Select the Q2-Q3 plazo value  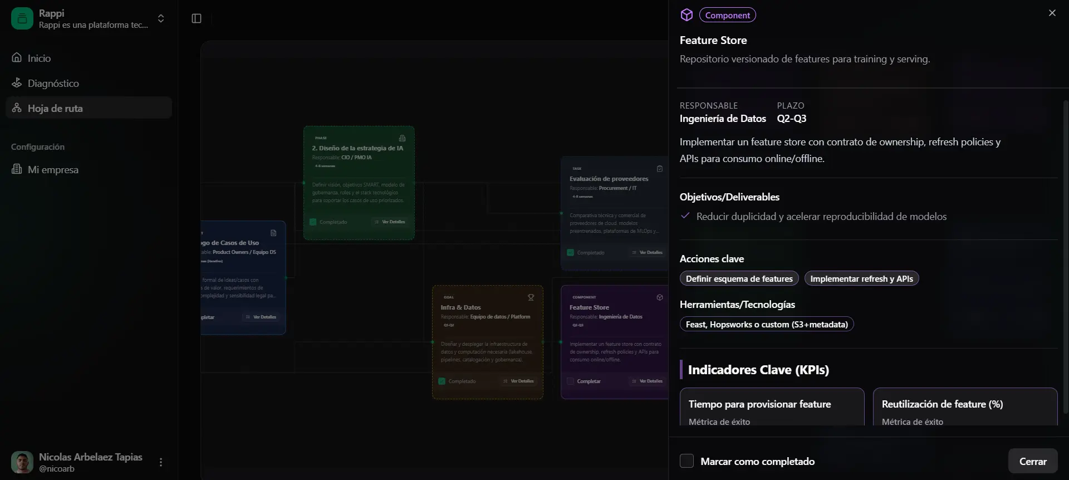point(791,119)
